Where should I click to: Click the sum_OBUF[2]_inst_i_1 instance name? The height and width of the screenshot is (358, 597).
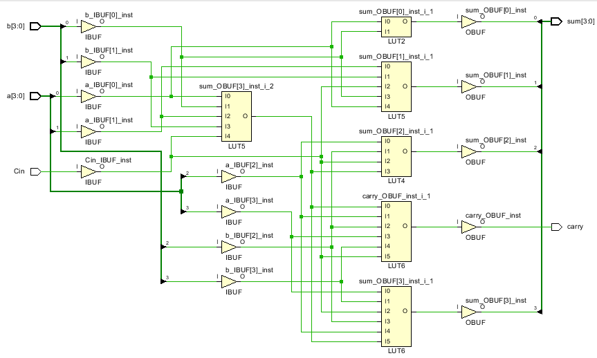pyautogui.click(x=396, y=131)
